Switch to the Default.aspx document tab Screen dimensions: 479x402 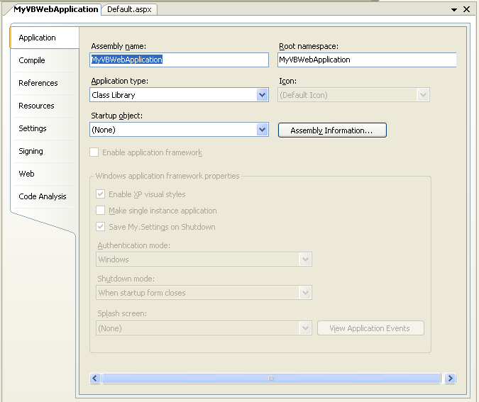point(130,9)
